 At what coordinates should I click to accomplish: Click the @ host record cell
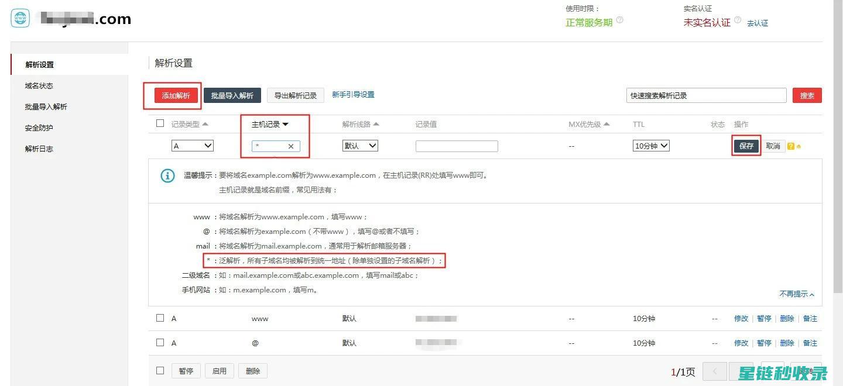[x=255, y=343]
